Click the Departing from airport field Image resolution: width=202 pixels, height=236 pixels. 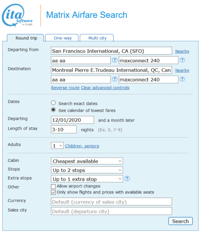coord(112,51)
